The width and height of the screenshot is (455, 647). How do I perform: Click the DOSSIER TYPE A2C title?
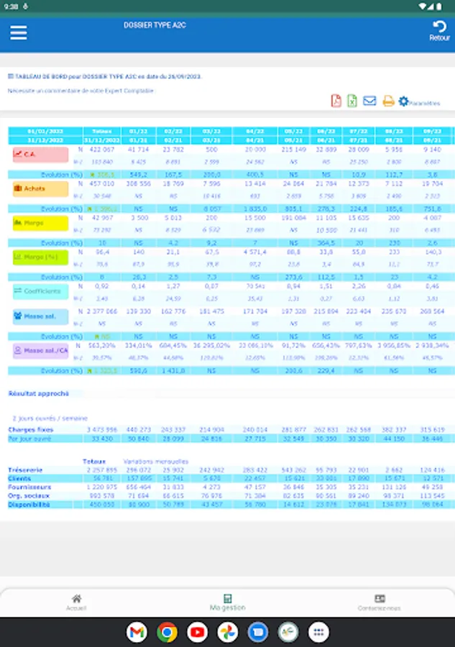tap(155, 25)
